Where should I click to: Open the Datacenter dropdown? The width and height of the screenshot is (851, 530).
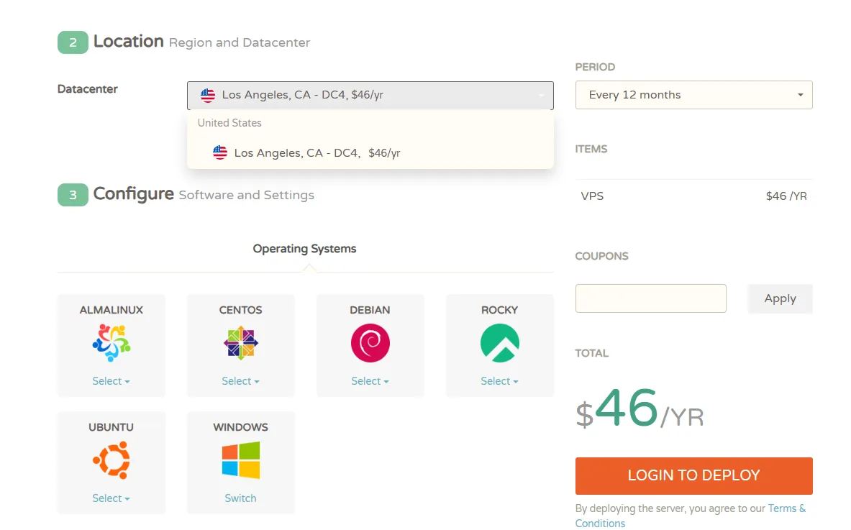point(370,96)
